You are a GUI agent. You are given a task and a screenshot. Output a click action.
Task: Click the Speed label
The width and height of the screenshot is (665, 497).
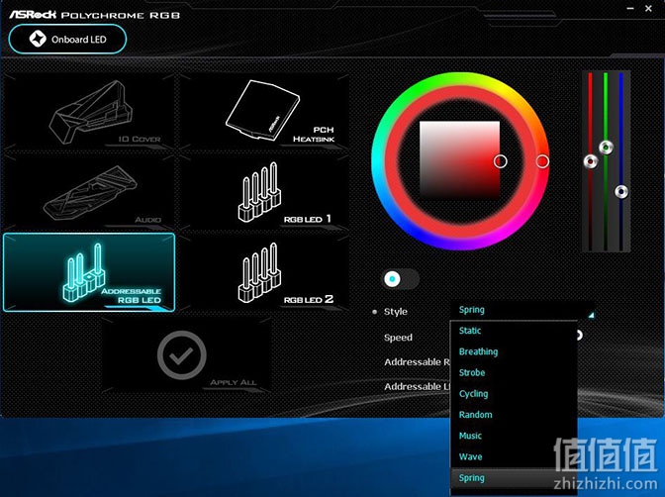(398, 338)
